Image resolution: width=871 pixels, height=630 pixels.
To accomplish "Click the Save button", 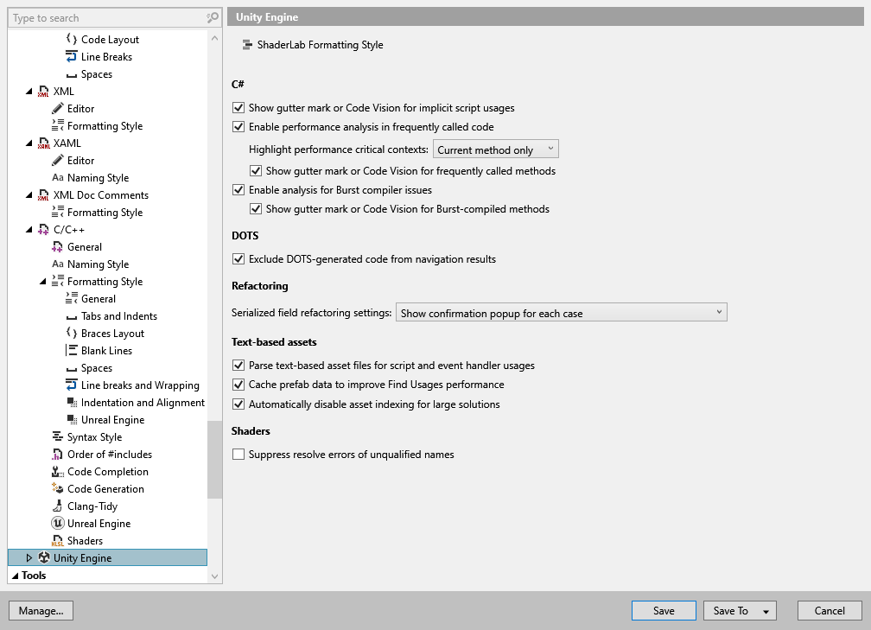I will 663,610.
